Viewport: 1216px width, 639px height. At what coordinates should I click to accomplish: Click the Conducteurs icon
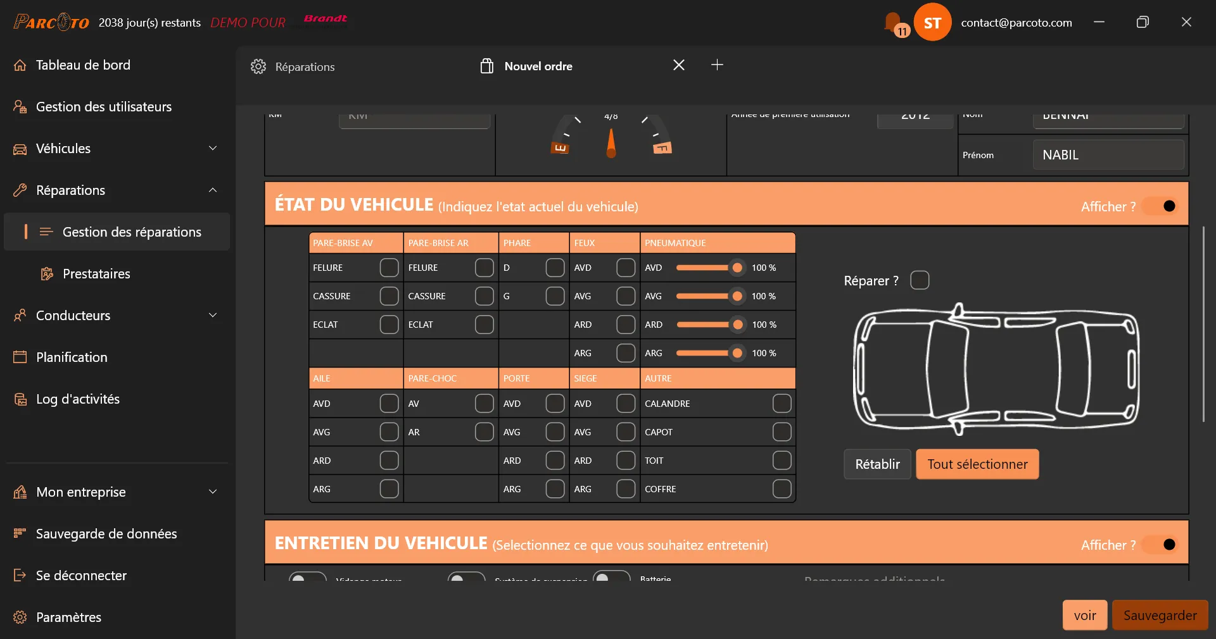click(x=20, y=316)
